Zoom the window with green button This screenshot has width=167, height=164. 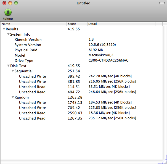(16, 3)
